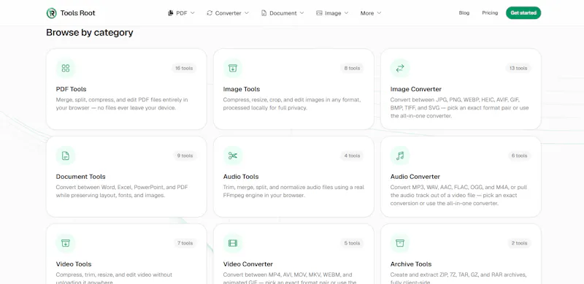Click the PDF Tools description text

122,104
